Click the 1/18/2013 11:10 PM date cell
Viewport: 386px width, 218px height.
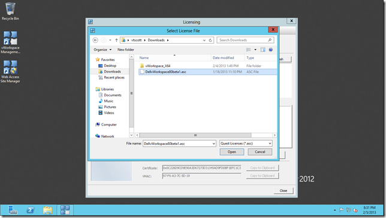click(x=227, y=72)
